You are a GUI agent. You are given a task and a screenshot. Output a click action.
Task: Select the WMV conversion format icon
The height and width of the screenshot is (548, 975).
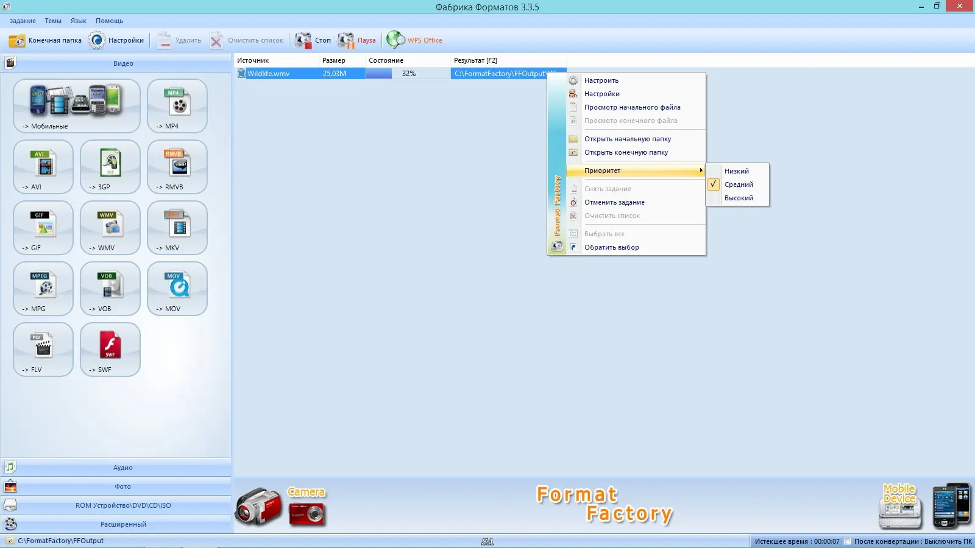(110, 228)
